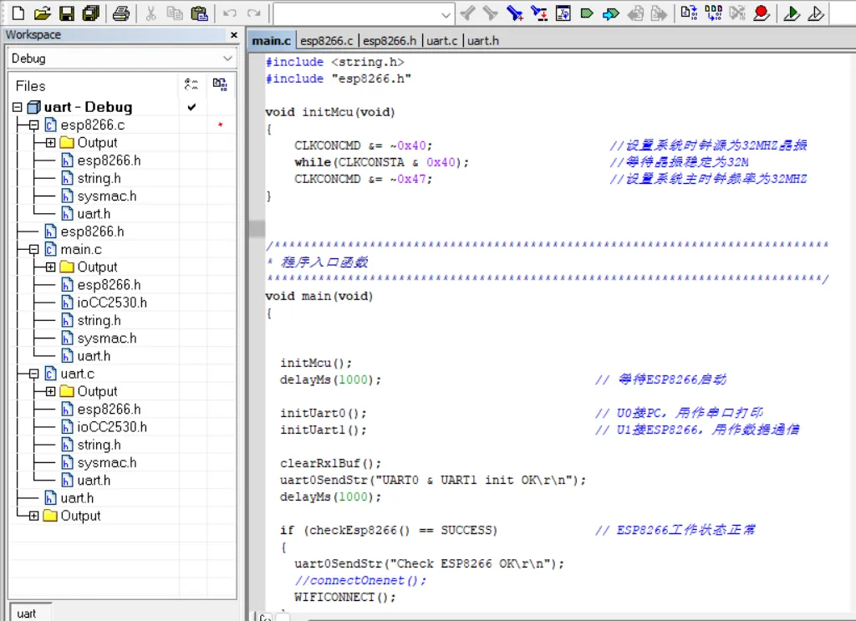856x621 pixels.
Task: Expand the Output folder under esp8266.c
Action: pos(51,142)
